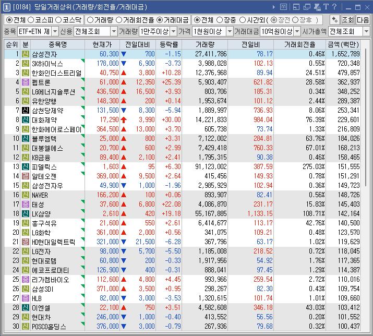Screen dimensions: 373x336
Task: Click the 전일대비 column header
Action: point(138,44)
